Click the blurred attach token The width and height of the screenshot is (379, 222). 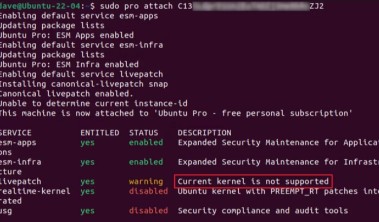tap(248, 6)
